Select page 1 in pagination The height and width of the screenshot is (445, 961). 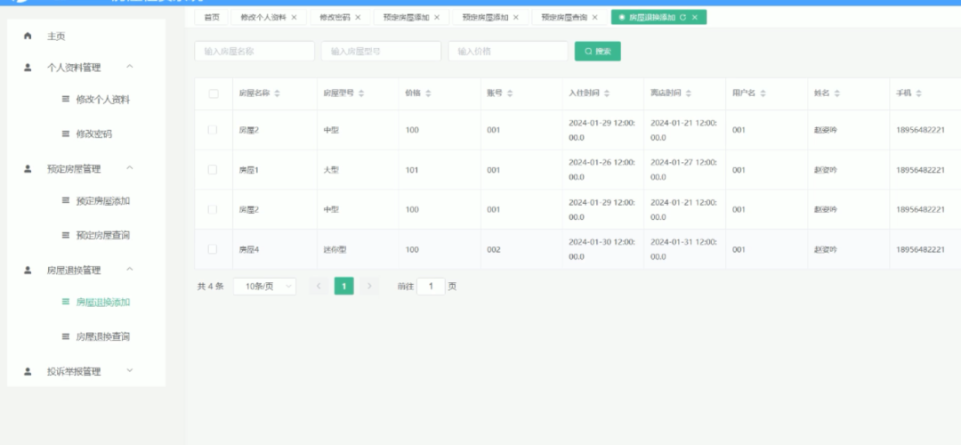(343, 287)
